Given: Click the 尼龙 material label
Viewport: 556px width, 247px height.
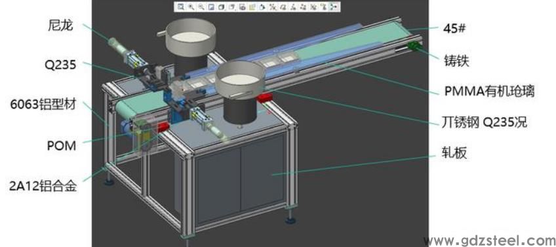Looking at the screenshot, I should pyautogui.click(x=60, y=25).
